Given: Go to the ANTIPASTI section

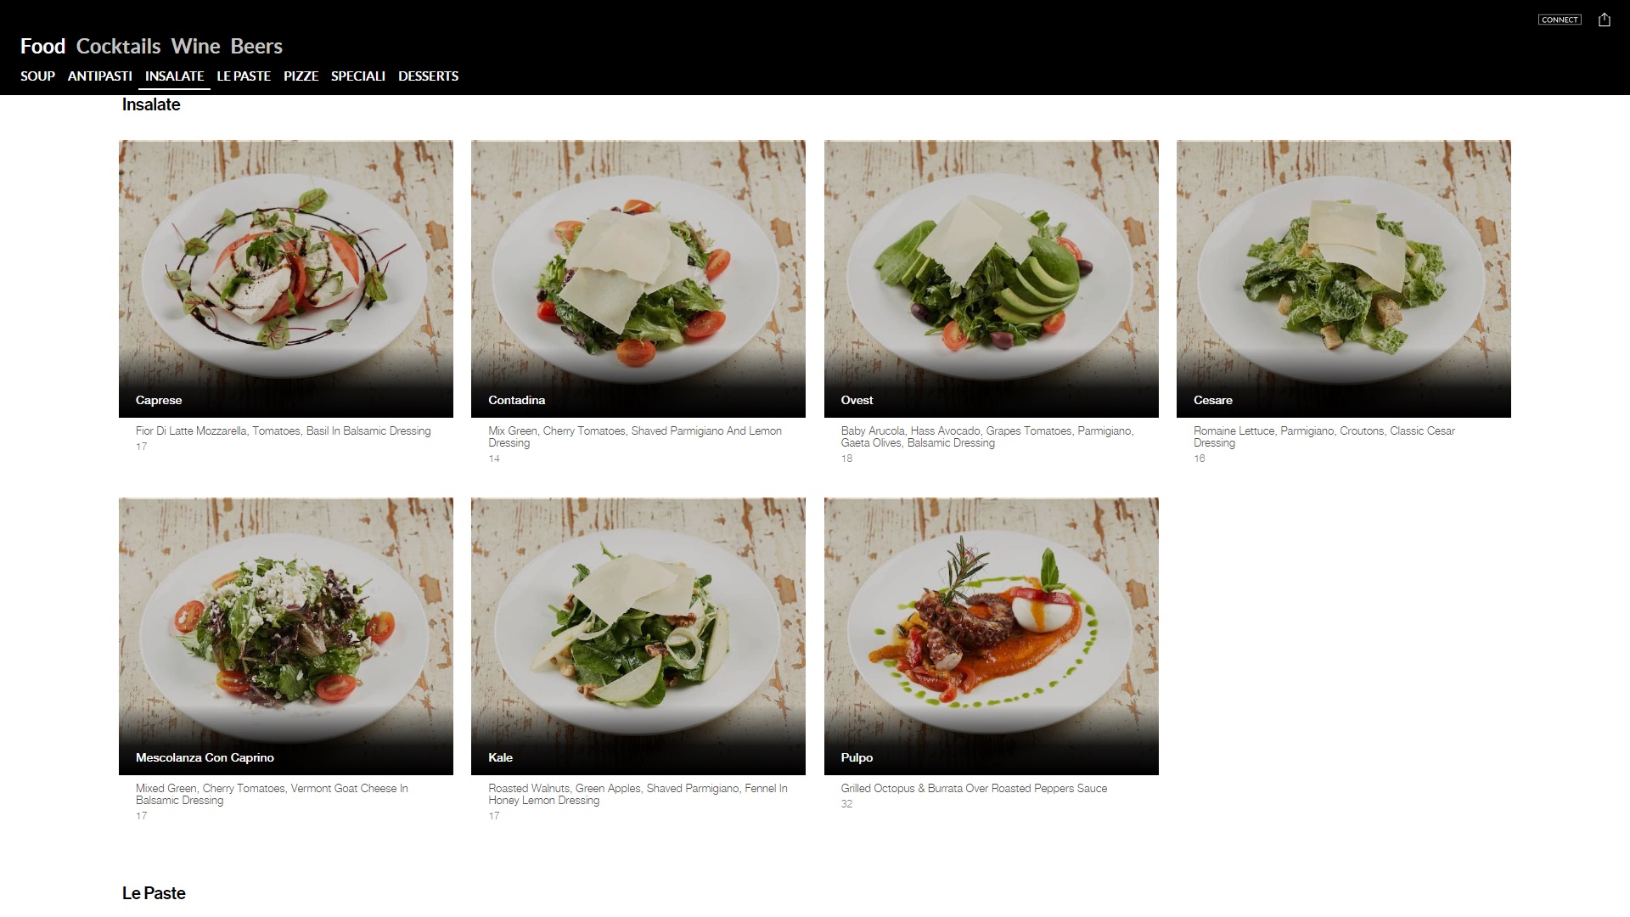Looking at the screenshot, I should click(x=99, y=76).
